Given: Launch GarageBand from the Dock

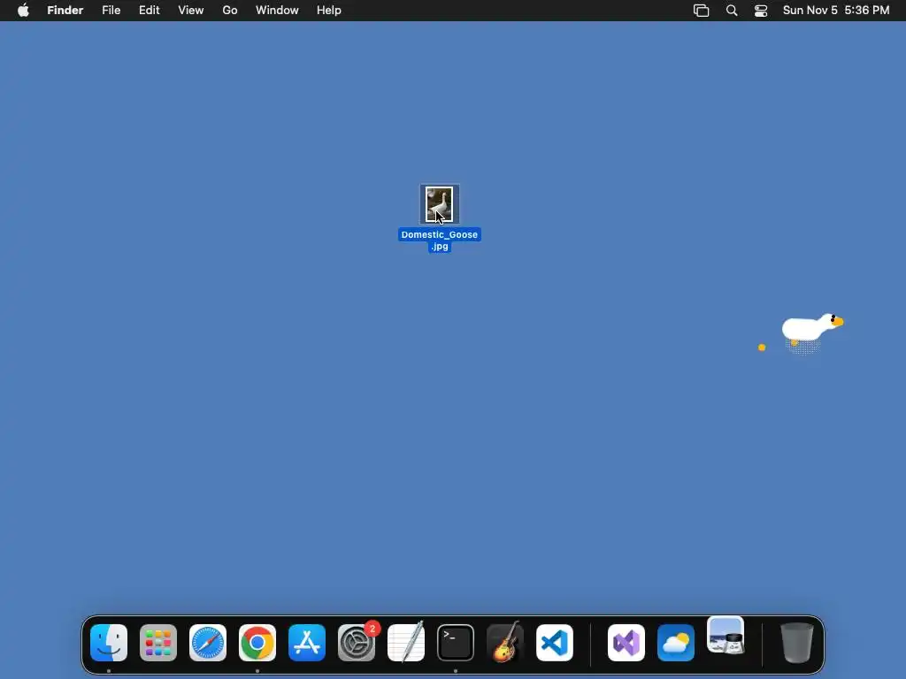Looking at the screenshot, I should coord(505,642).
